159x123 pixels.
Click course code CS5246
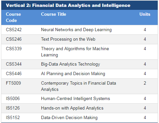click(14, 39)
